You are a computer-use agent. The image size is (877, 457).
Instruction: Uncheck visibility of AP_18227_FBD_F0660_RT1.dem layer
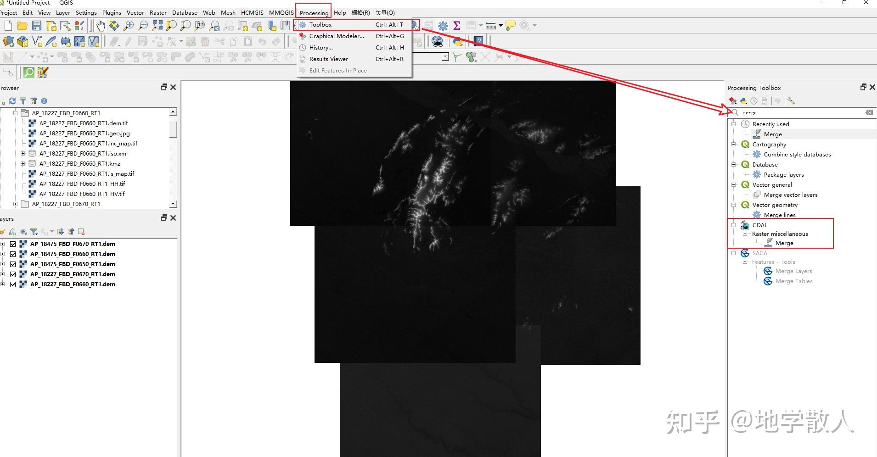pyautogui.click(x=13, y=284)
